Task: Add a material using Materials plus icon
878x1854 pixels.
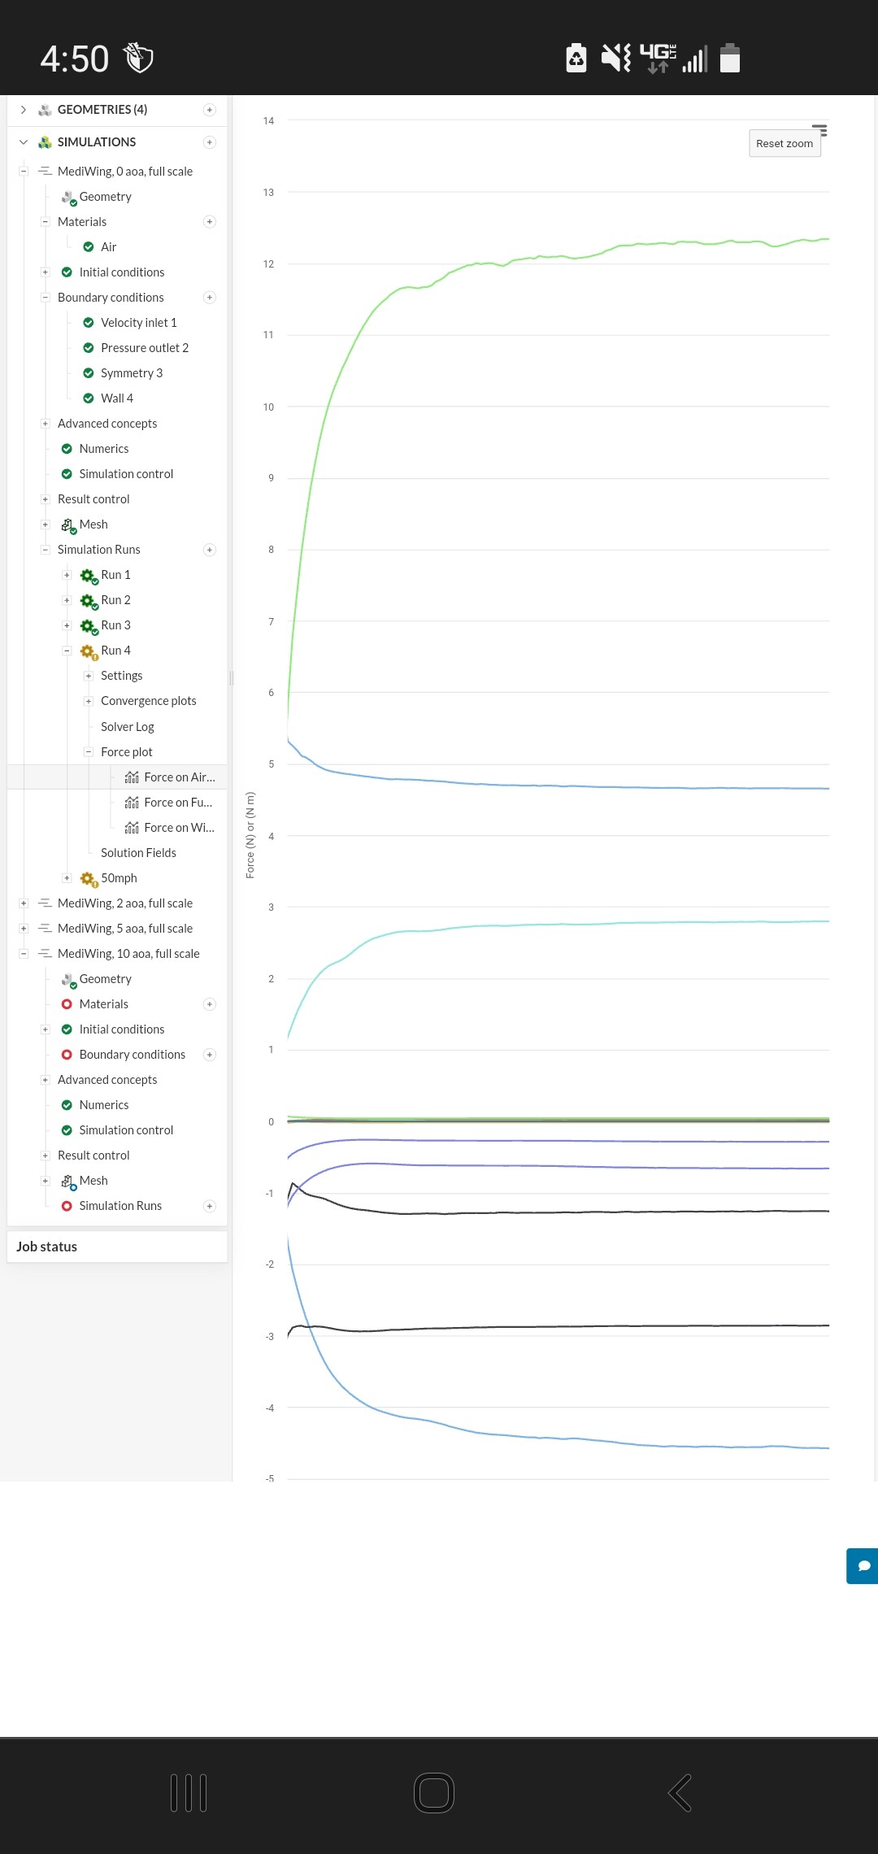Action: (x=210, y=222)
